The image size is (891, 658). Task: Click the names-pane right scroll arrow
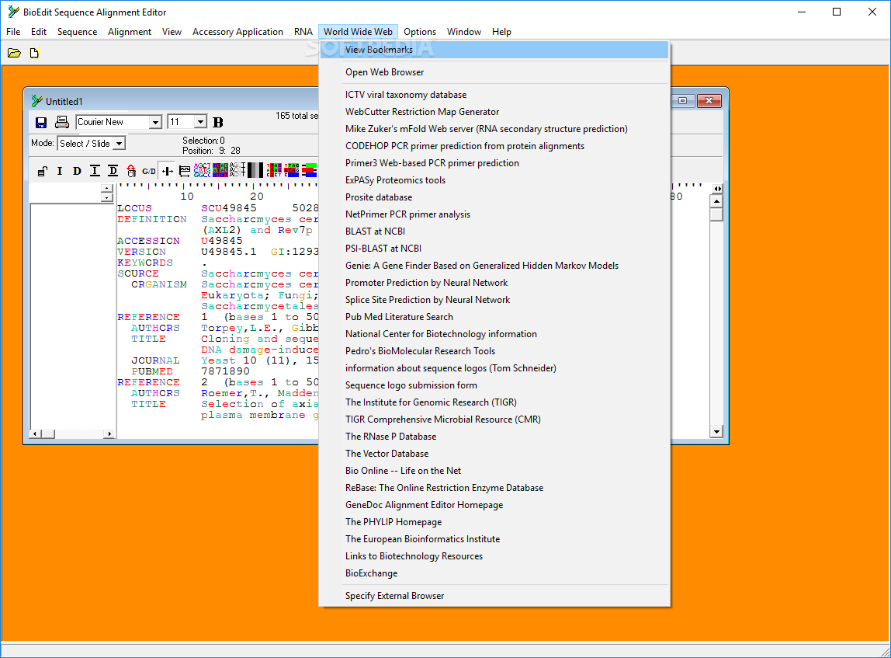109,434
